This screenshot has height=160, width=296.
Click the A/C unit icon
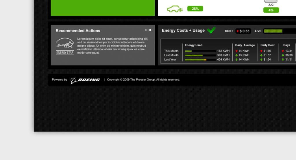(271, 1)
